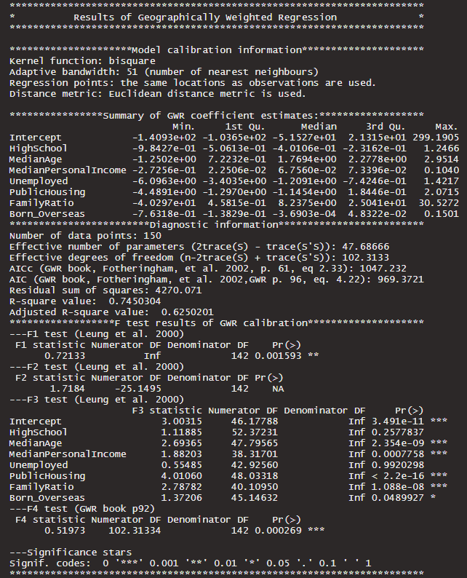Click the R-square value 0.7450304
Screen dimensions: 467x578
135,301
